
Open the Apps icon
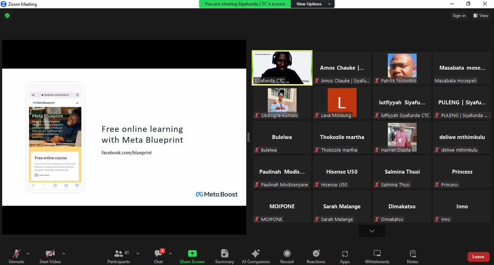(345, 253)
